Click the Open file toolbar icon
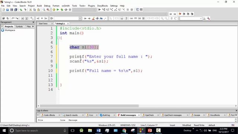238x134 pixels. (x=7, y=10)
